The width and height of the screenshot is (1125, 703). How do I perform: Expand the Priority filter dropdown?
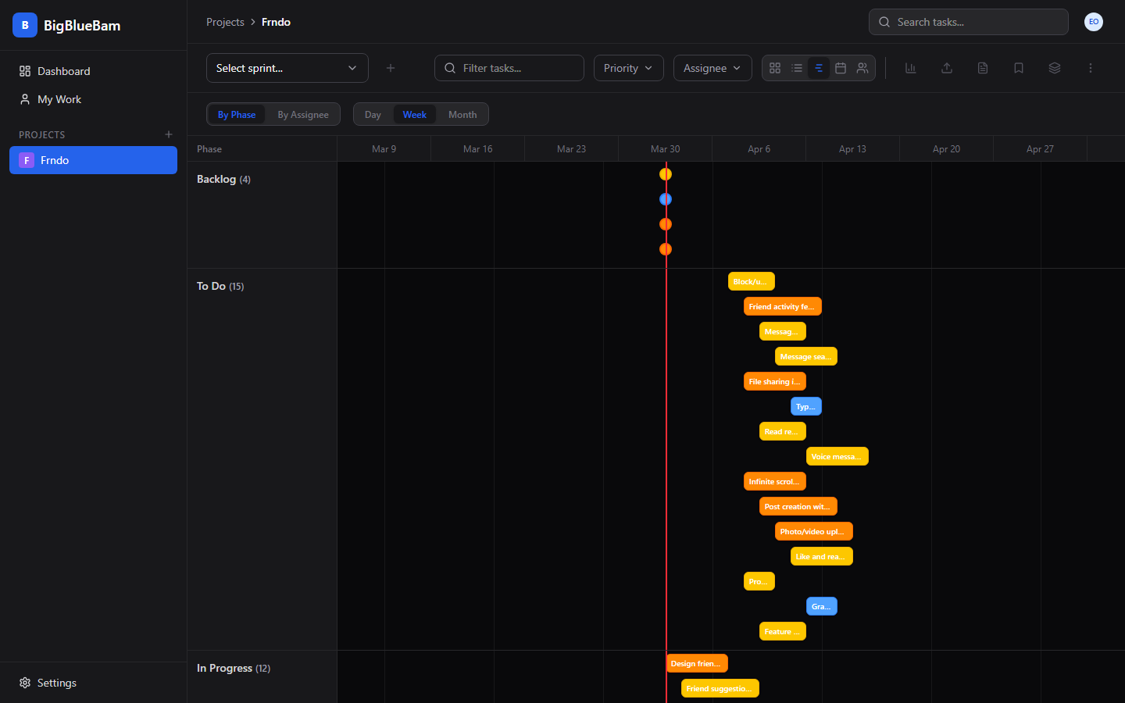click(x=628, y=68)
